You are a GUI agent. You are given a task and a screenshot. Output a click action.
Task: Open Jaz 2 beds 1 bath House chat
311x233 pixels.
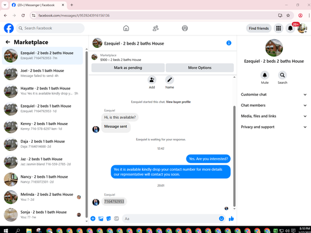click(x=42, y=162)
